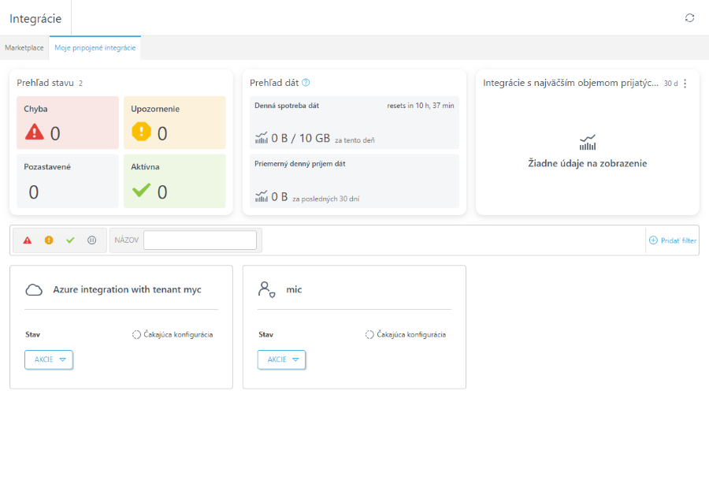Click the yellow Upozornenie warning tile
709x499 pixels.
[x=175, y=123]
